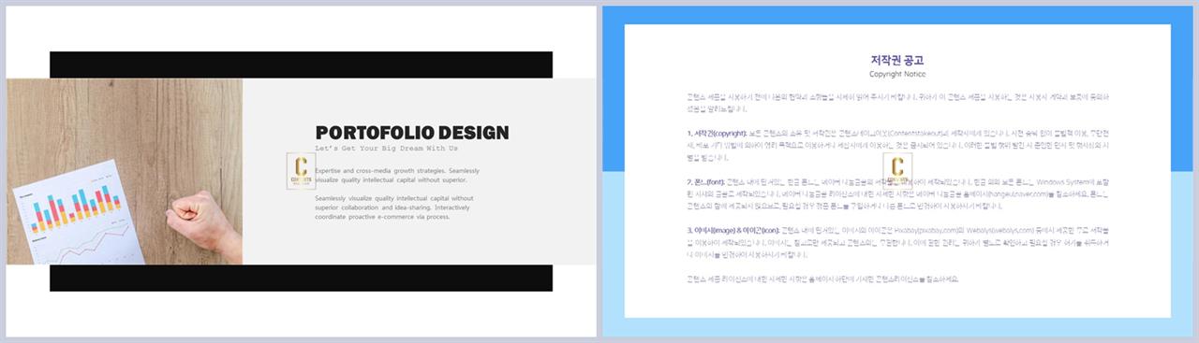1199x343 pixels.
Task: Select the '2. 폰트(font)' section paragraph
Action: (897, 194)
